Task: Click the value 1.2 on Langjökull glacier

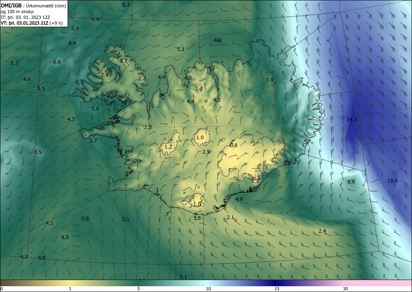Action: (x=168, y=147)
